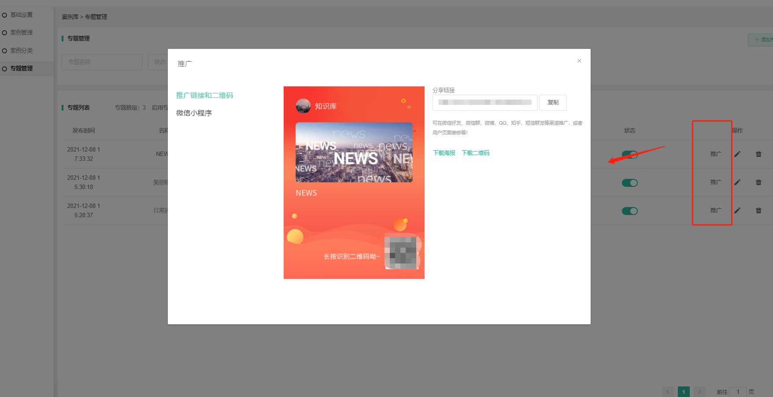The image size is (773, 397).
Task: Switch to 微信小程序 tab
Action: [x=194, y=113]
